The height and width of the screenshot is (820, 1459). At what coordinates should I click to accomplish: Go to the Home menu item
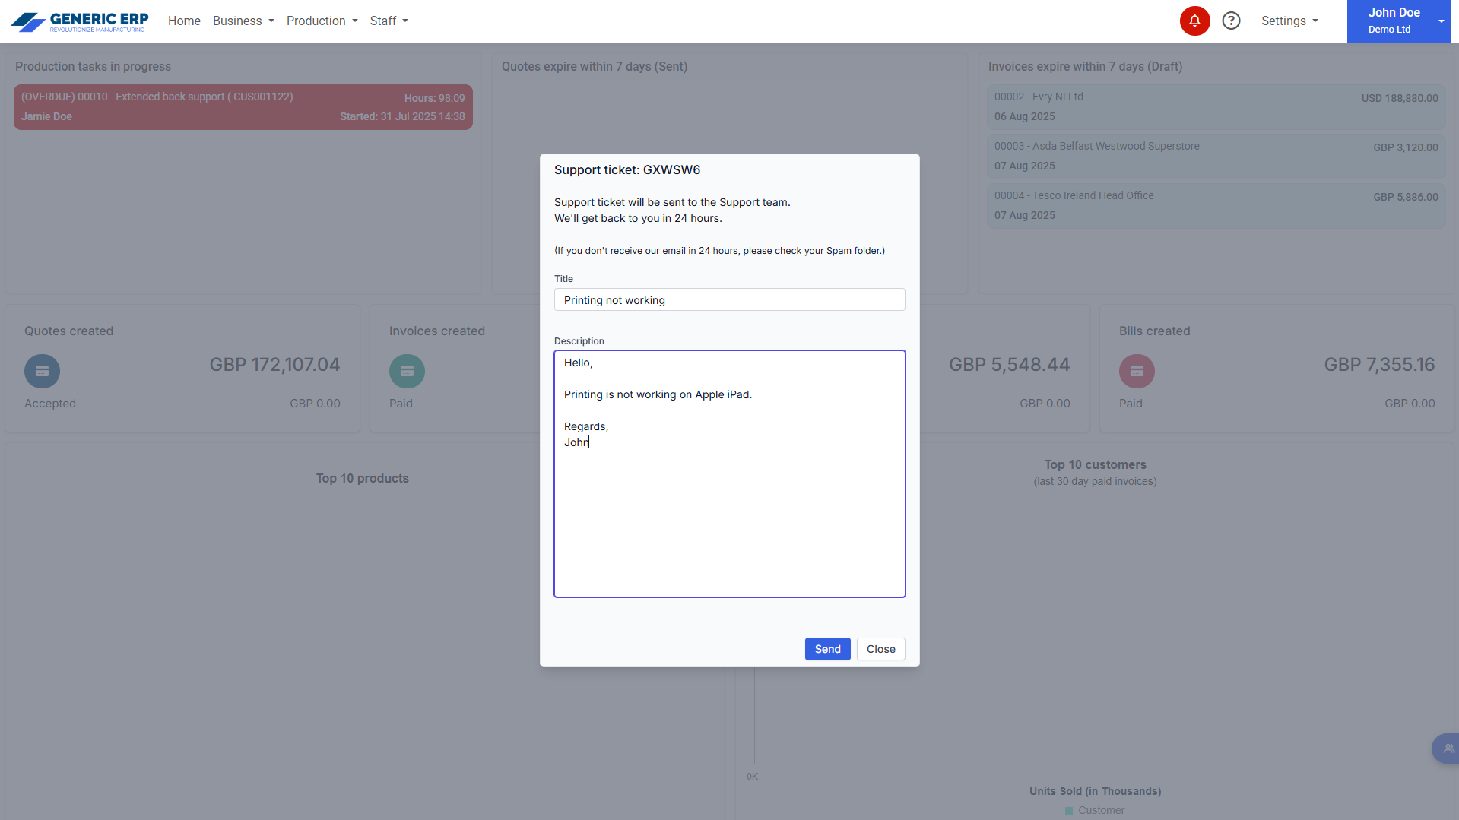click(x=184, y=21)
